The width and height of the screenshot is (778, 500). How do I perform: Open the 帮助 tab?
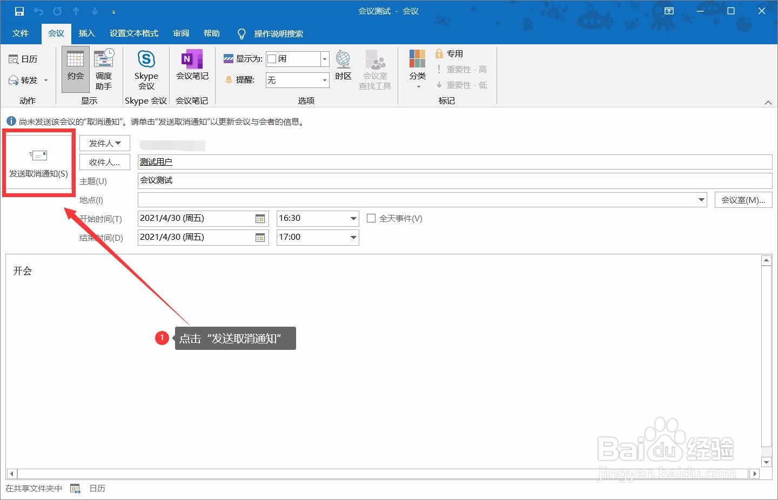click(212, 33)
